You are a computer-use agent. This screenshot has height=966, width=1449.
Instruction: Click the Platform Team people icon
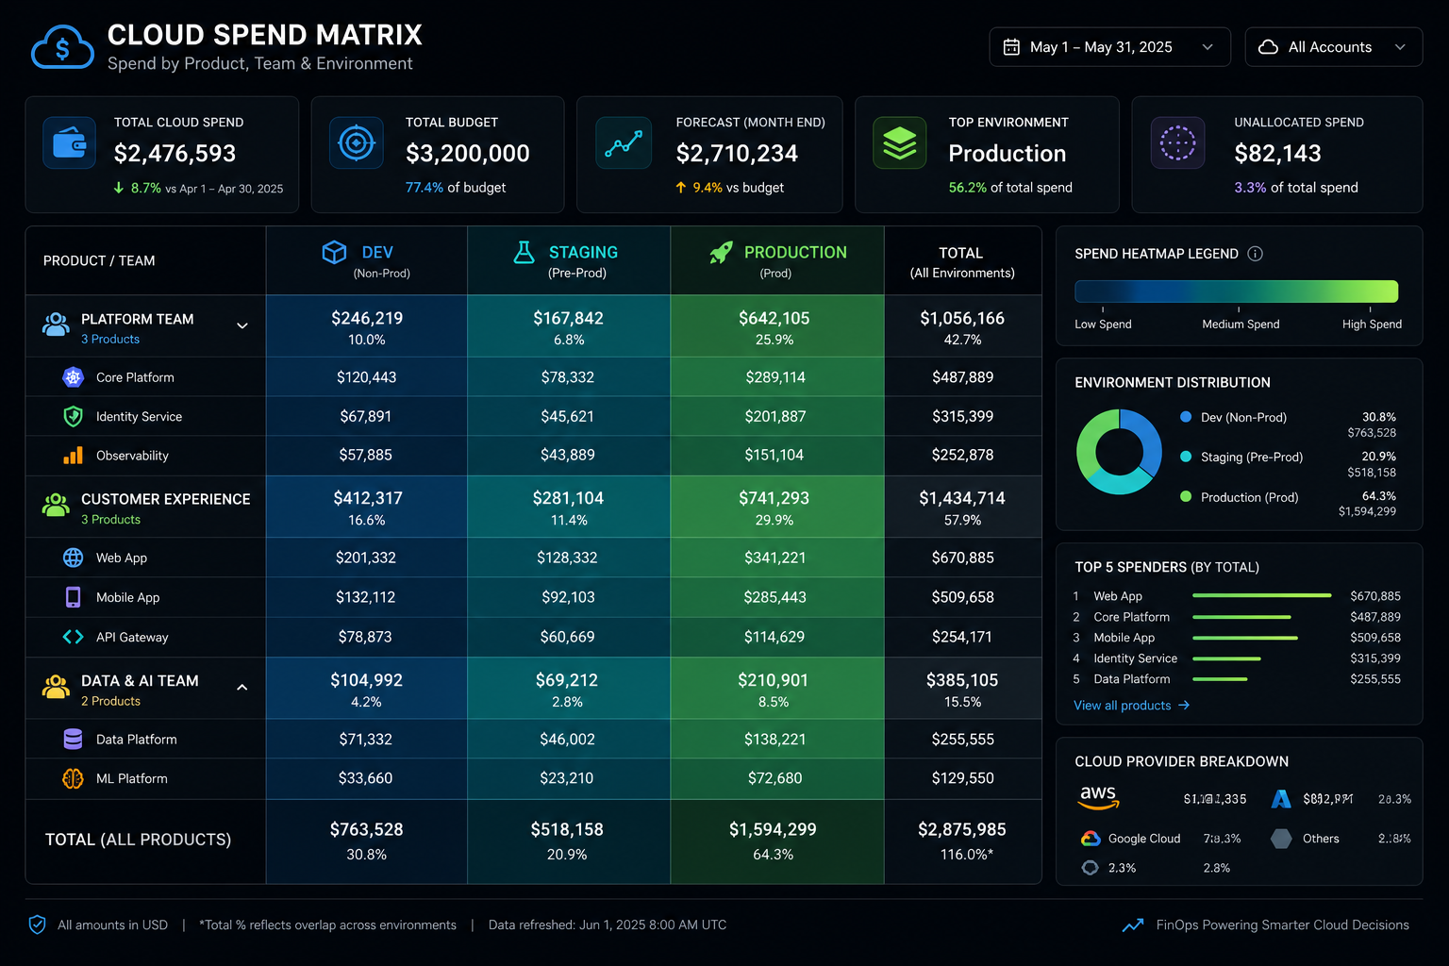(x=56, y=325)
